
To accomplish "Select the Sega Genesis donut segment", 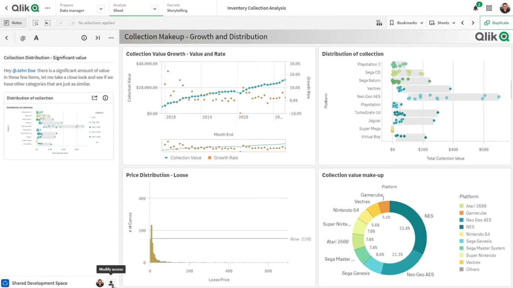I will click(x=373, y=265).
